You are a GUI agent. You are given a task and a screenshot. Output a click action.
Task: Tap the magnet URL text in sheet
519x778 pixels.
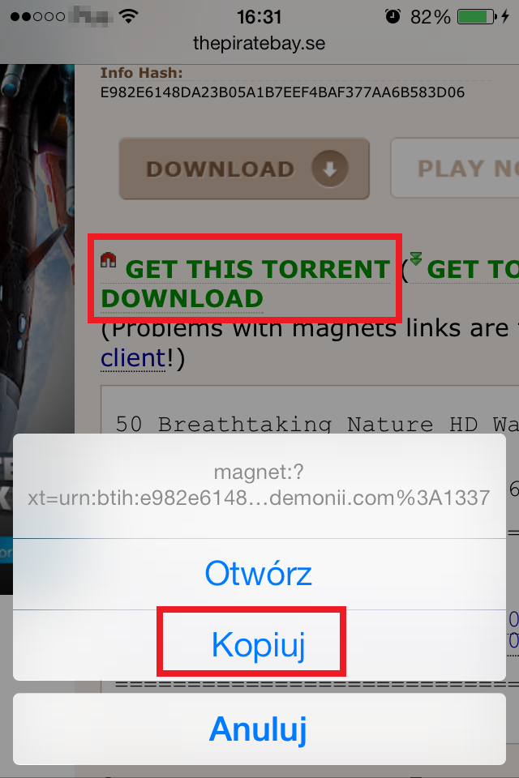(x=259, y=485)
